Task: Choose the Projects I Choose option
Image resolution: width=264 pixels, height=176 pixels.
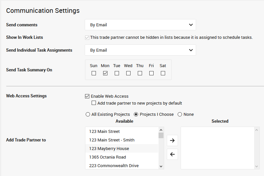Action: tap(136, 114)
